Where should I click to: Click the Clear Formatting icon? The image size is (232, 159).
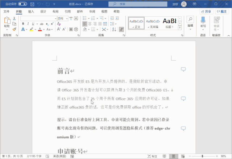click(x=59, y=24)
